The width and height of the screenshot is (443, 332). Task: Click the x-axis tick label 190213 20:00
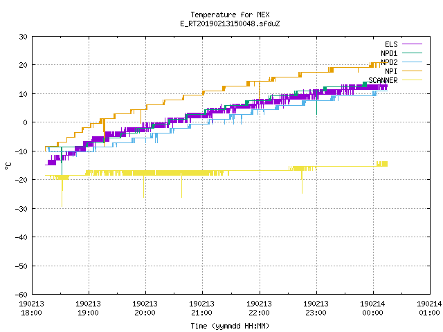click(x=145, y=308)
